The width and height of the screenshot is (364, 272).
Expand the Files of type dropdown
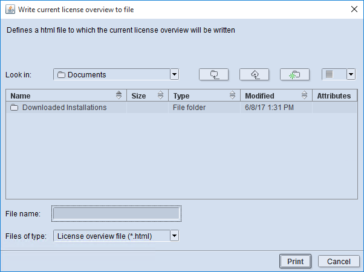point(174,236)
